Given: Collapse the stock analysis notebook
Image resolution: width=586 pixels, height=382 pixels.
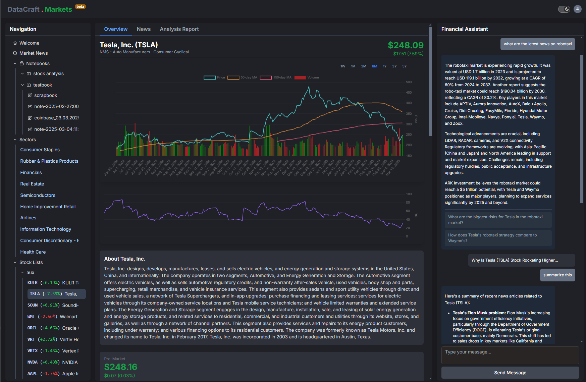Looking at the screenshot, I should (22, 73).
